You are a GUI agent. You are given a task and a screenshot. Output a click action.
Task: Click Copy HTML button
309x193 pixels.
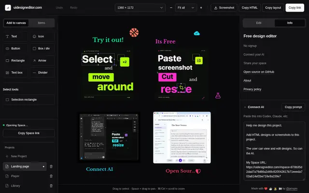[x=250, y=8]
